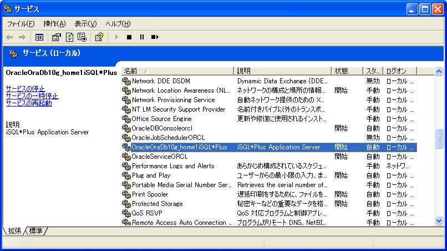This screenshot has width=447, height=251.
Task: Select the Protected Storage service name
Action: point(157,204)
